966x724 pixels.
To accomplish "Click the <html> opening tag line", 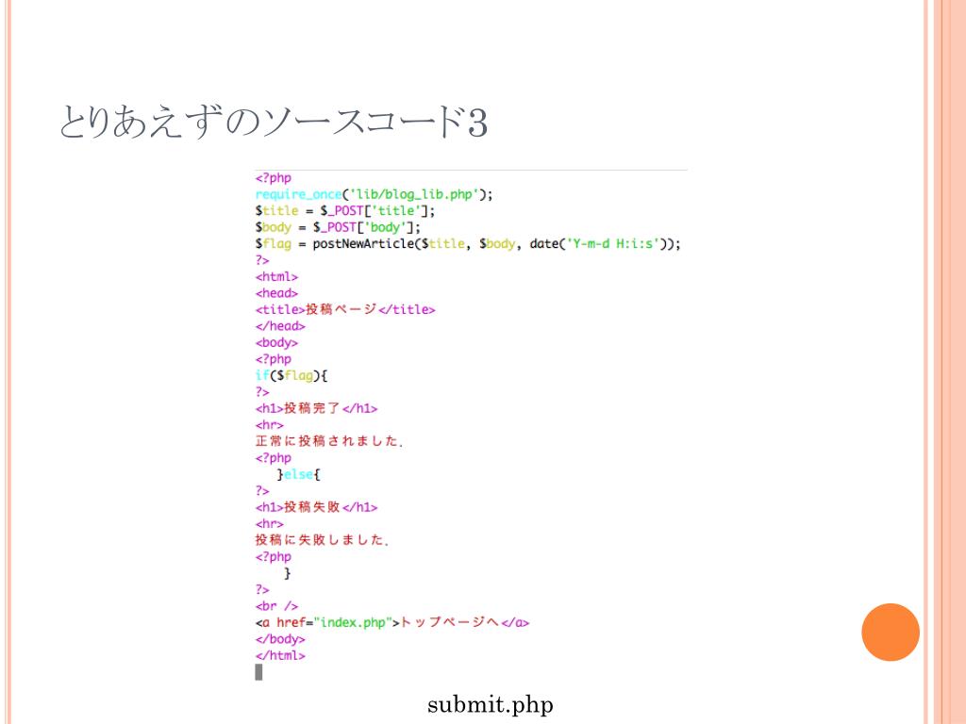I will point(276,277).
